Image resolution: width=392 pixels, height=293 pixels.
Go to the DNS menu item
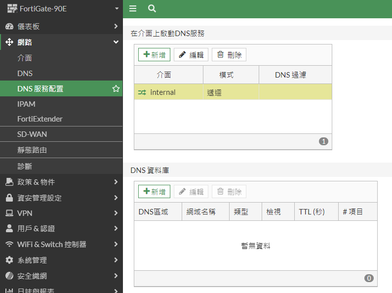[25, 74]
